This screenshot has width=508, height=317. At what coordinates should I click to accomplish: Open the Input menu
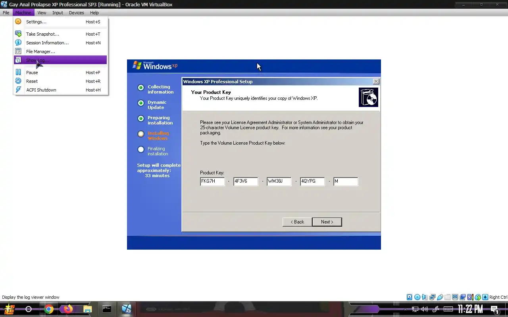pos(58,13)
